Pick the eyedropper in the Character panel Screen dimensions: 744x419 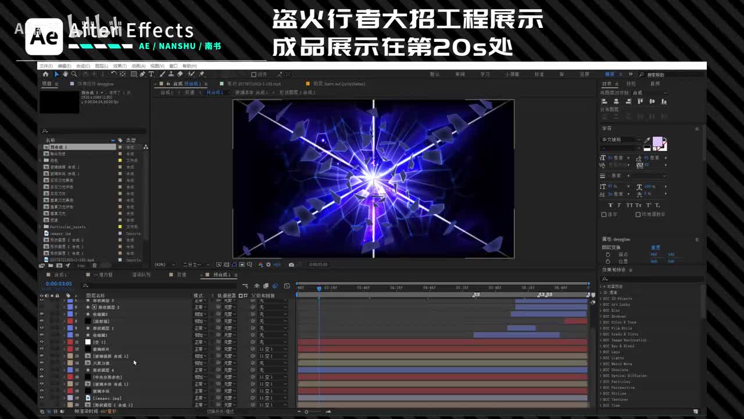pos(647,140)
